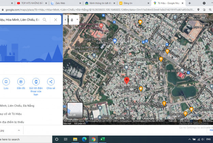Click the ENG language indicator
213x143 pixels.
coord(208,139)
